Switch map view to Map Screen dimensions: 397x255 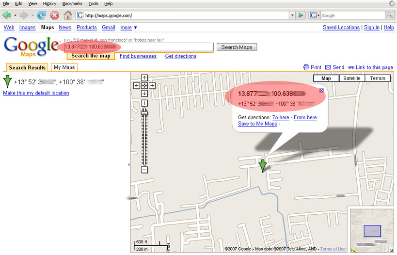pos(326,78)
